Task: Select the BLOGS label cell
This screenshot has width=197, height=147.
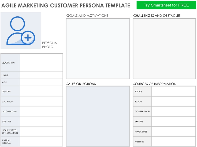Action: tap(142, 101)
